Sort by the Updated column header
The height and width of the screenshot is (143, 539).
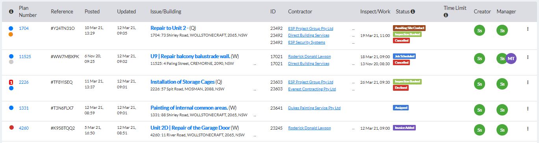(x=126, y=12)
